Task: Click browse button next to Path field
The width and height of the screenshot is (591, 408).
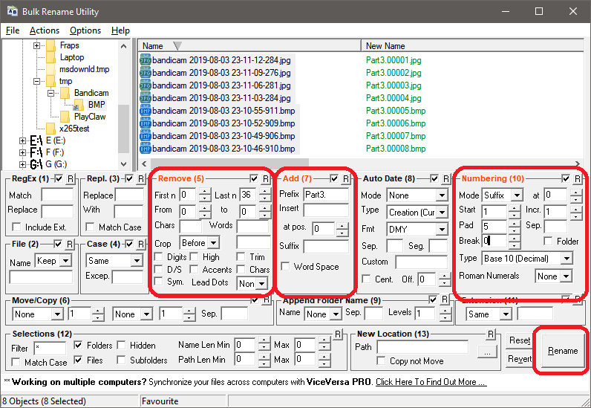Action: (x=486, y=352)
